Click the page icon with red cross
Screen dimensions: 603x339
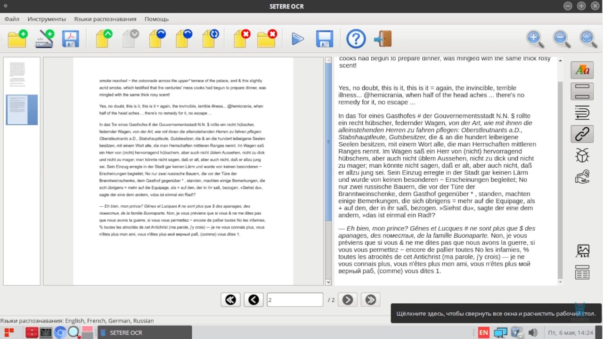pyautogui.click(x=242, y=39)
